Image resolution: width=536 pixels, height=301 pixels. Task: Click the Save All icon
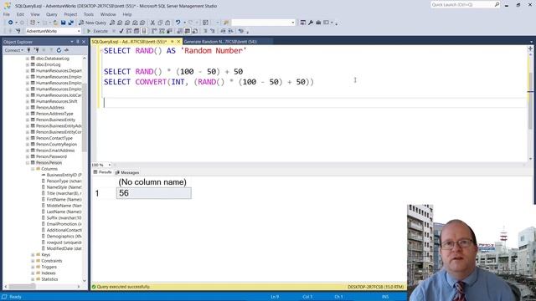(70, 23)
